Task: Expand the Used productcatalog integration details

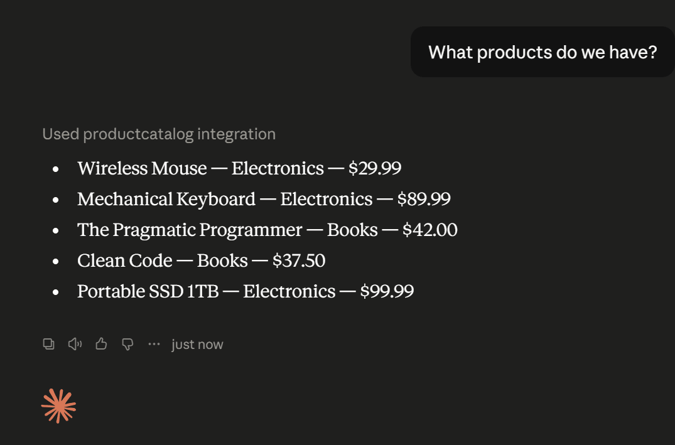Action: tap(159, 134)
